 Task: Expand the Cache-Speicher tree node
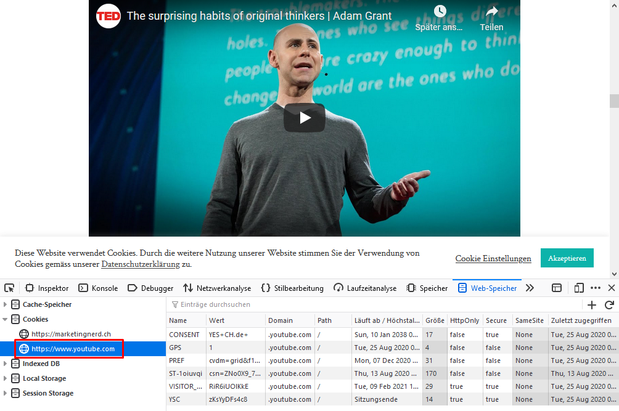click(5, 304)
